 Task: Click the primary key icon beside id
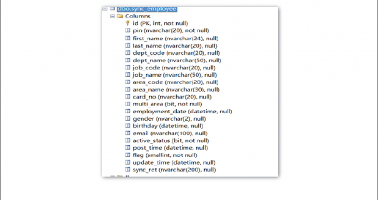click(128, 23)
